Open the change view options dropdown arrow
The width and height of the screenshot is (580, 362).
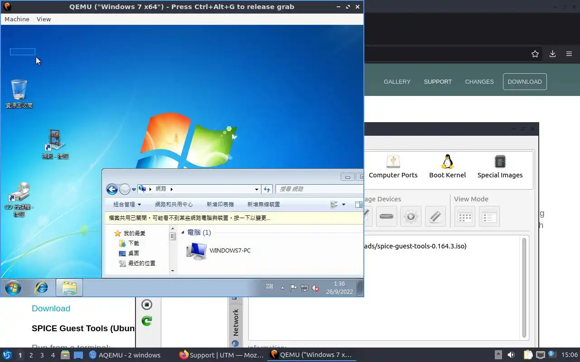343,205
